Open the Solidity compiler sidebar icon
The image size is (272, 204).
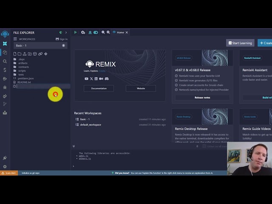pyautogui.click(x=5, y=70)
